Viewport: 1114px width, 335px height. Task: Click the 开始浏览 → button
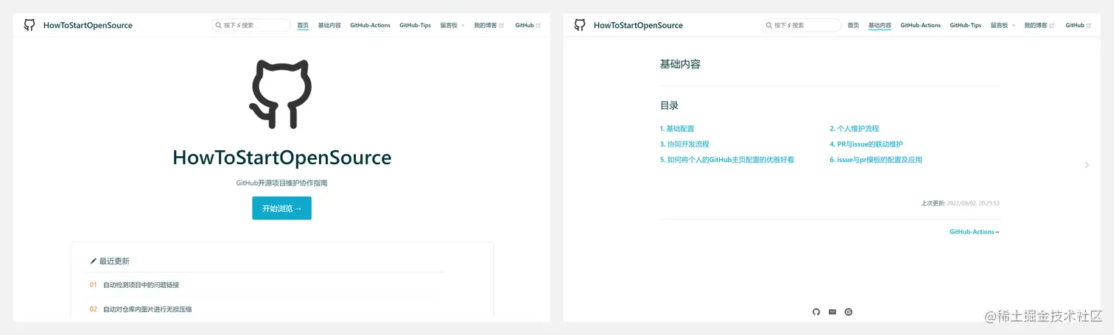pos(281,208)
